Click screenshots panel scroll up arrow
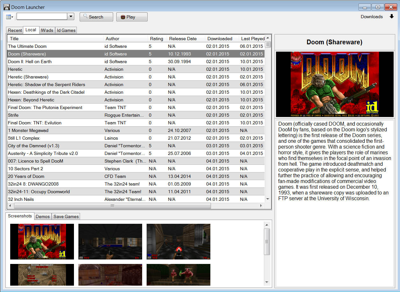Image resolution: width=400 pixels, height=292 pixels. (x=267, y=225)
